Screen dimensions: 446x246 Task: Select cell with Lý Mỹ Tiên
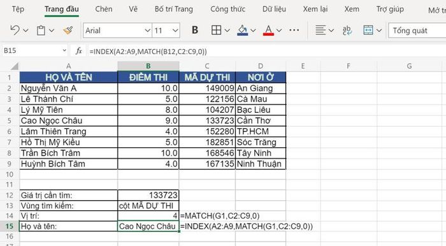click(x=69, y=110)
